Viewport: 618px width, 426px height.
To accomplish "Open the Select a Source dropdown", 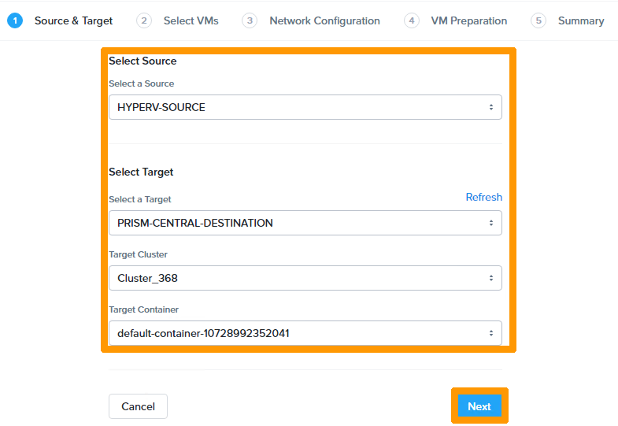I will pyautogui.click(x=305, y=107).
